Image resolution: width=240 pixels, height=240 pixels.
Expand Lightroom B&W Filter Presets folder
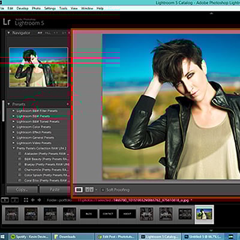tap(14, 111)
